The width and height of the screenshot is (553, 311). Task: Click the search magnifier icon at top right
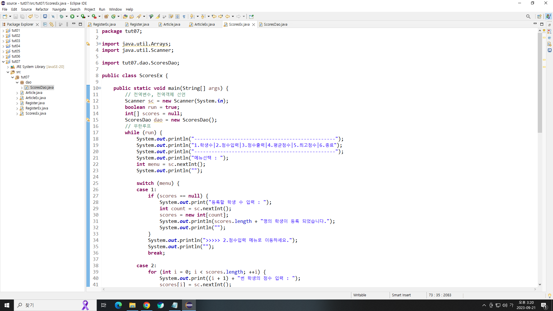pos(528,16)
